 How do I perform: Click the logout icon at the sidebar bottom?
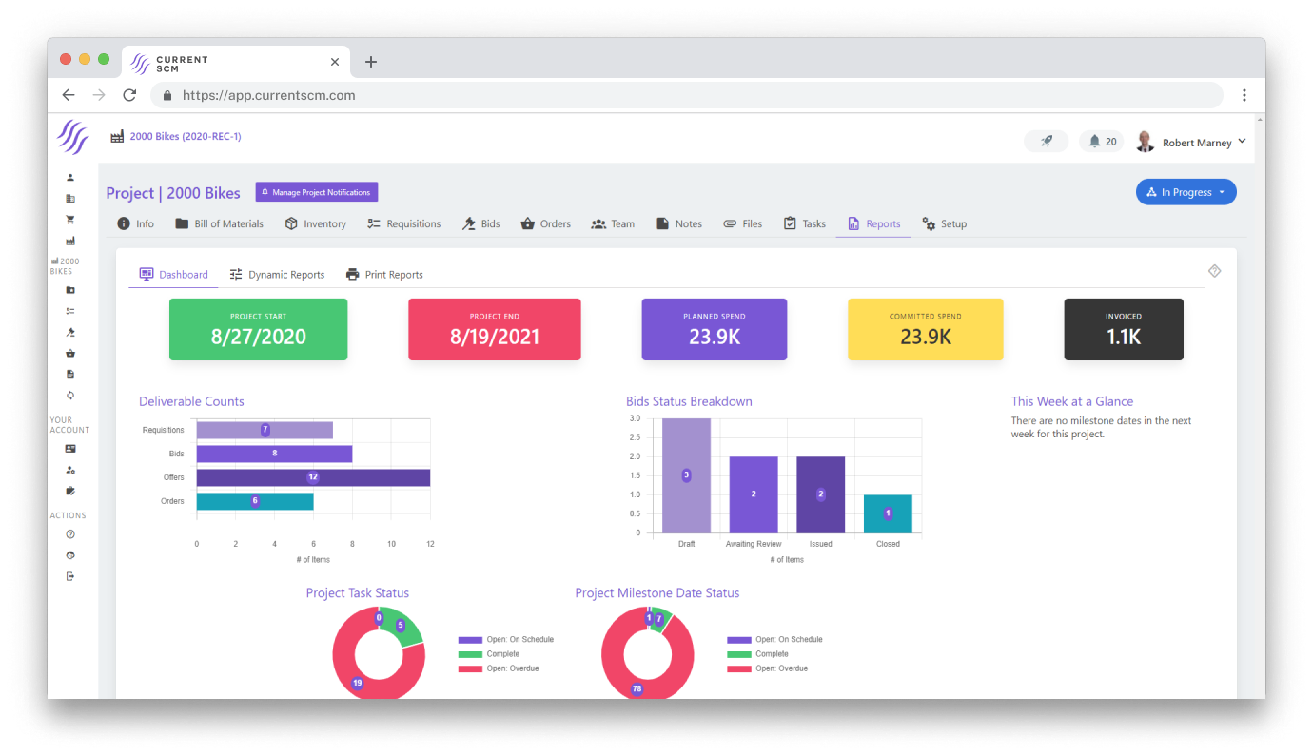[70, 575]
